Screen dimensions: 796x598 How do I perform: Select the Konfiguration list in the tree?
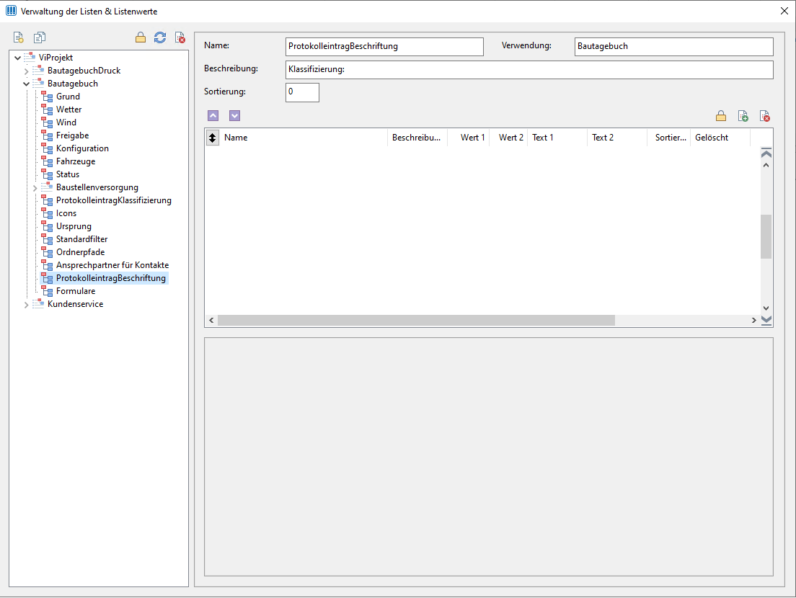point(82,148)
